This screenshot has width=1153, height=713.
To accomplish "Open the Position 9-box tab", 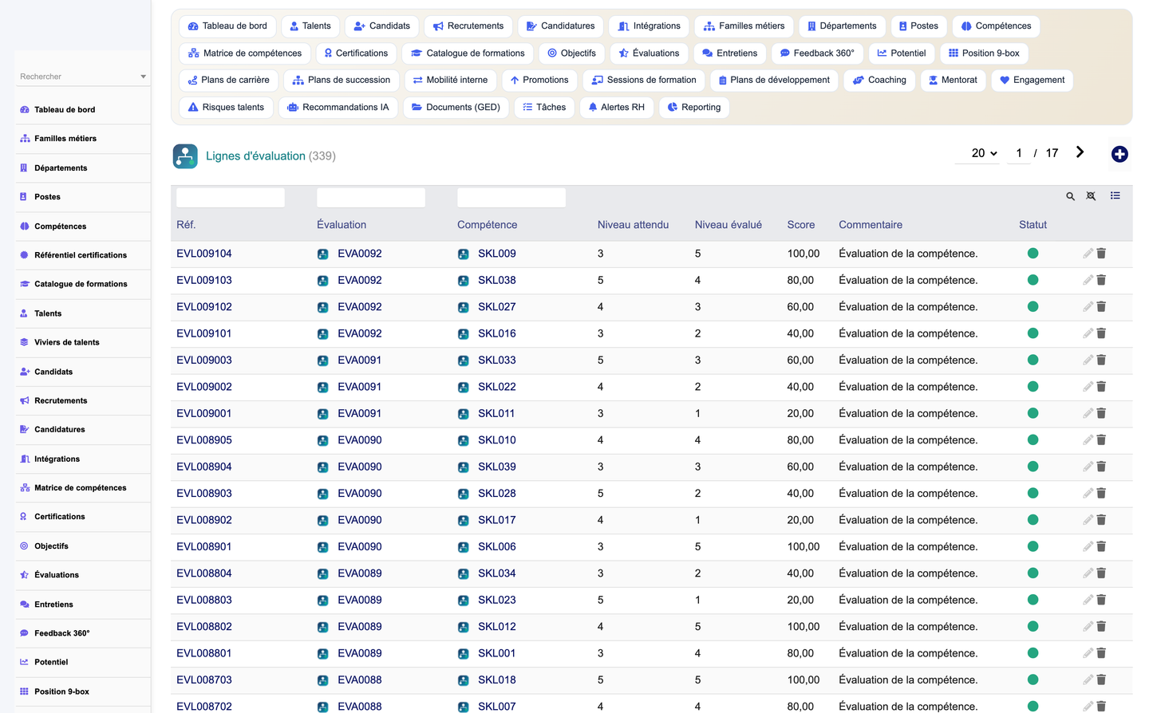I will [984, 53].
